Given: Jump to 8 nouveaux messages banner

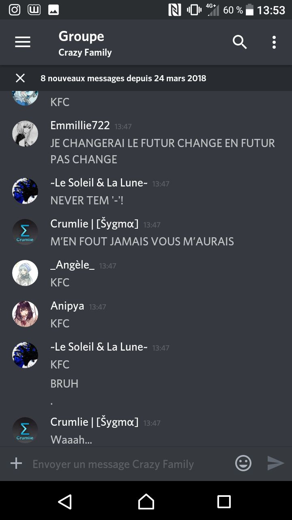Looking at the screenshot, I should 123,78.
